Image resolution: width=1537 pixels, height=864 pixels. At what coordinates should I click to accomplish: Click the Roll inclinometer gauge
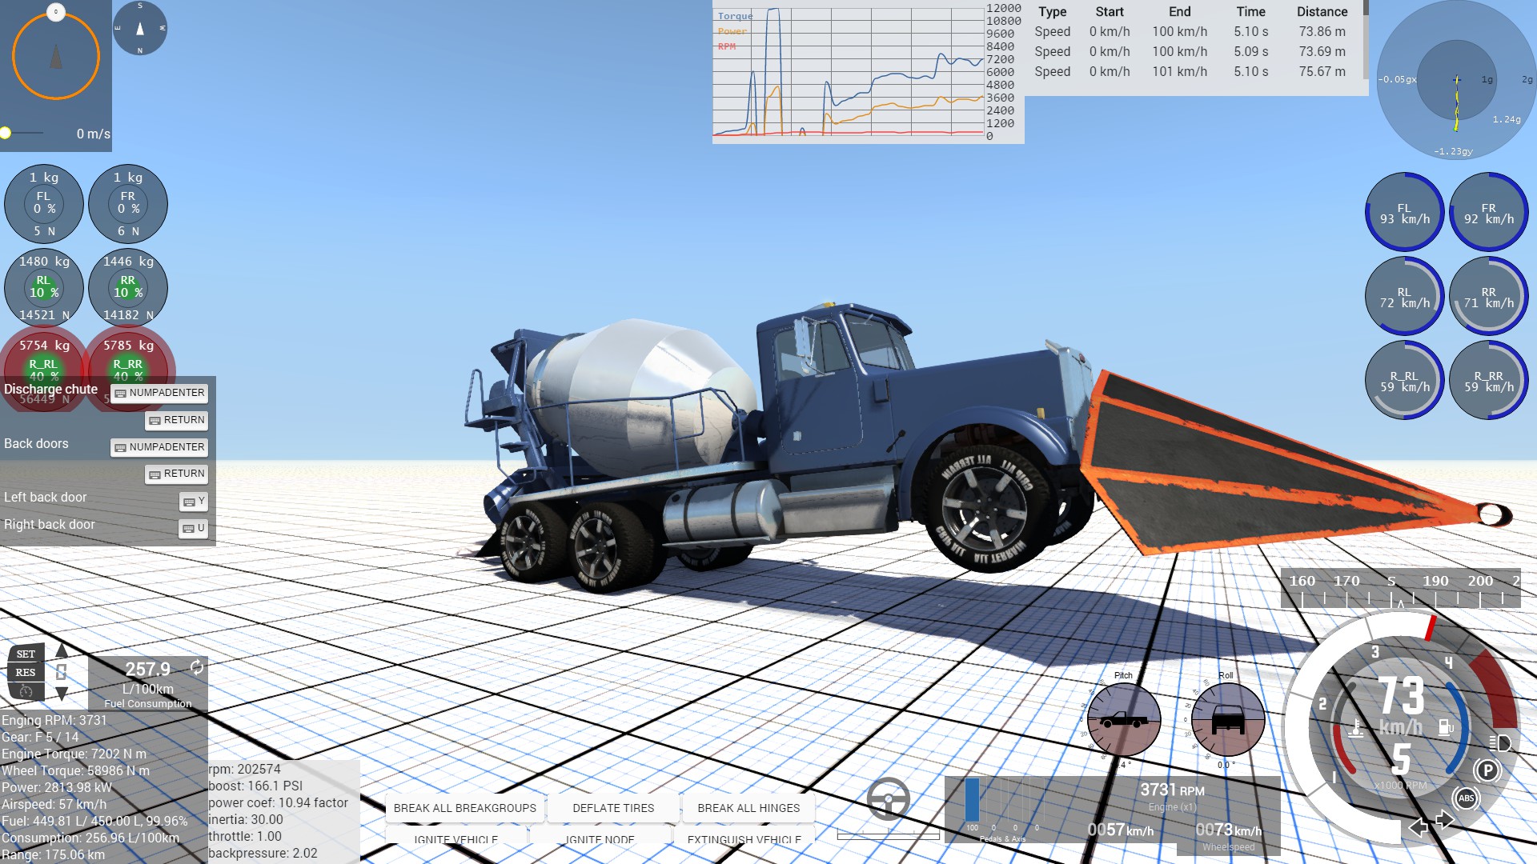(x=1228, y=720)
